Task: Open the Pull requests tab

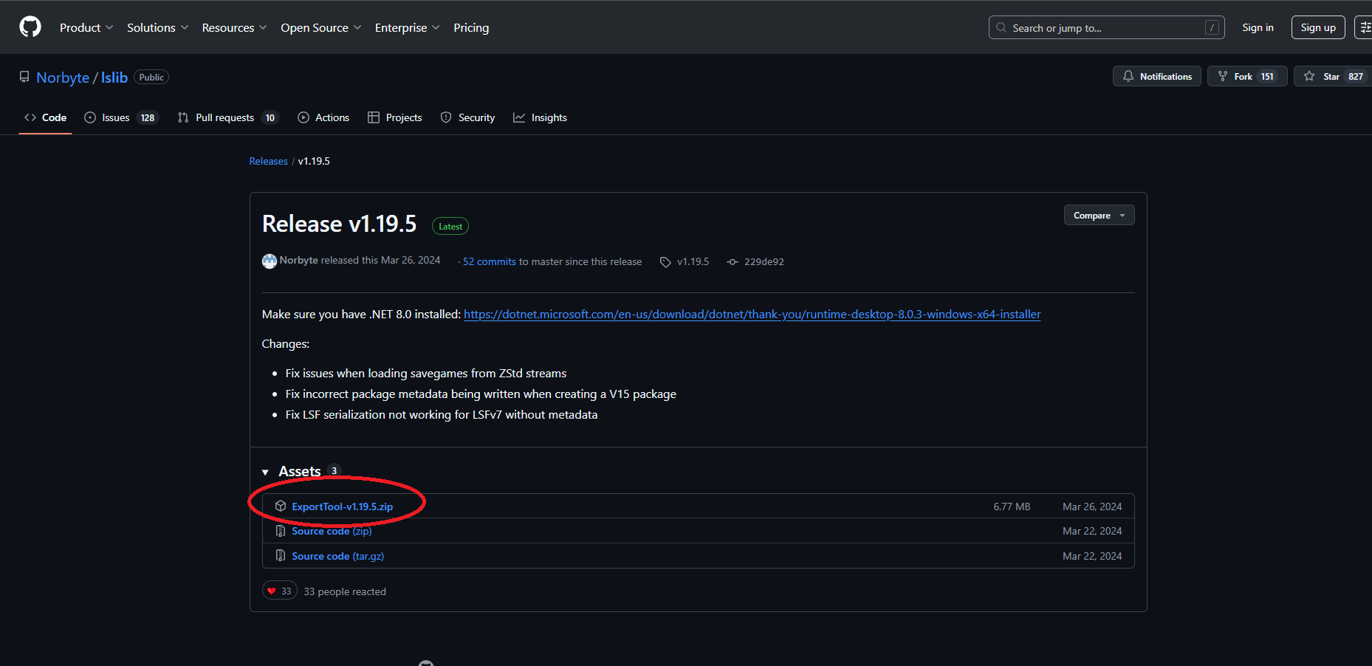Action: click(228, 117)
